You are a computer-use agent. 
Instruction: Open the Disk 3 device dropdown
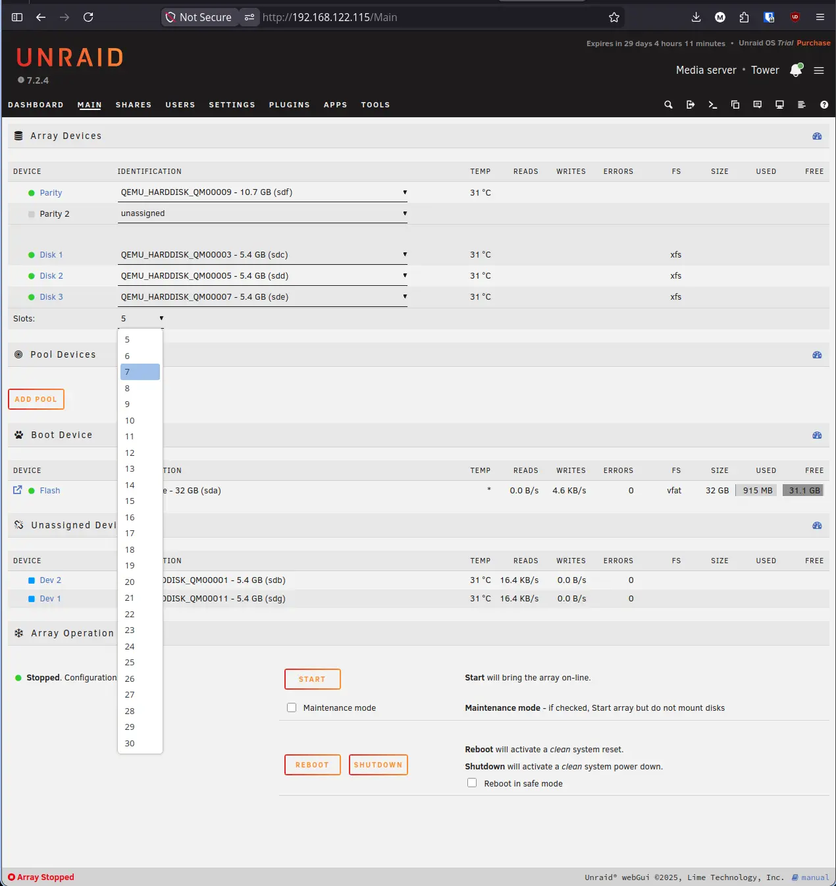(263, 297)
